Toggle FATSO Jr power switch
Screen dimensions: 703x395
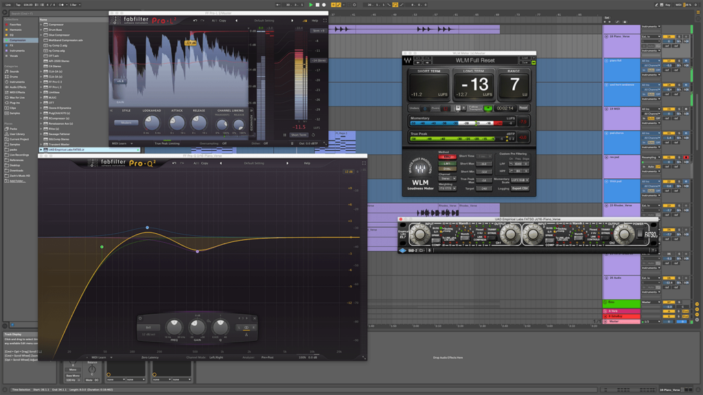(x=639, y=234)
